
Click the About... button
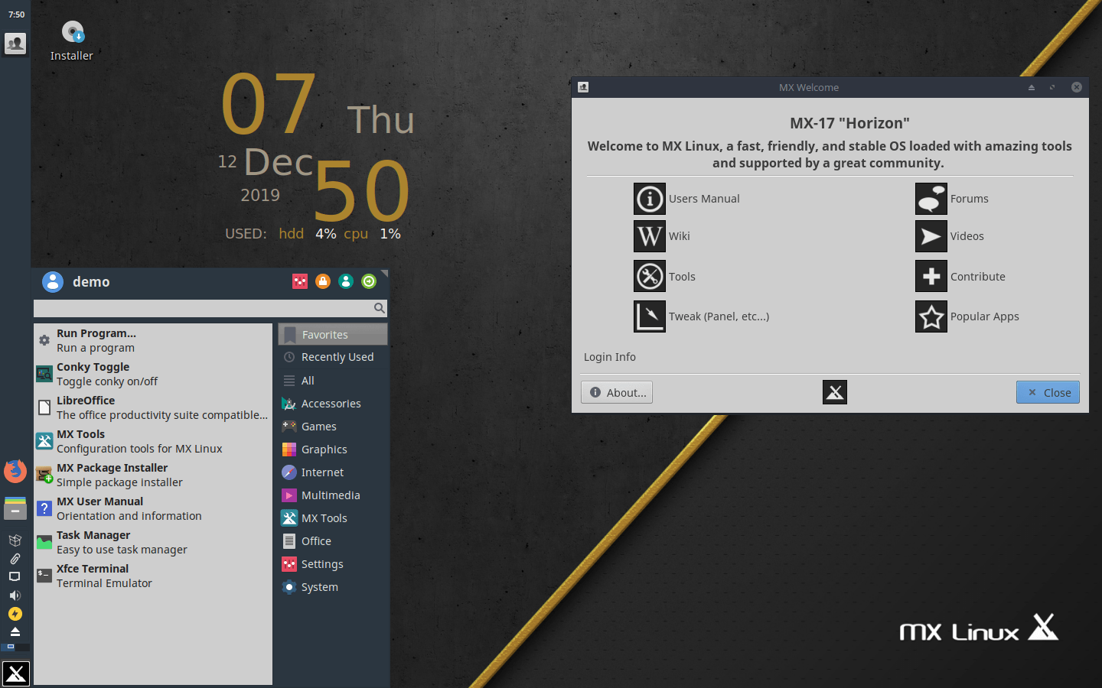pyautogui.click(x=617, y=392)
